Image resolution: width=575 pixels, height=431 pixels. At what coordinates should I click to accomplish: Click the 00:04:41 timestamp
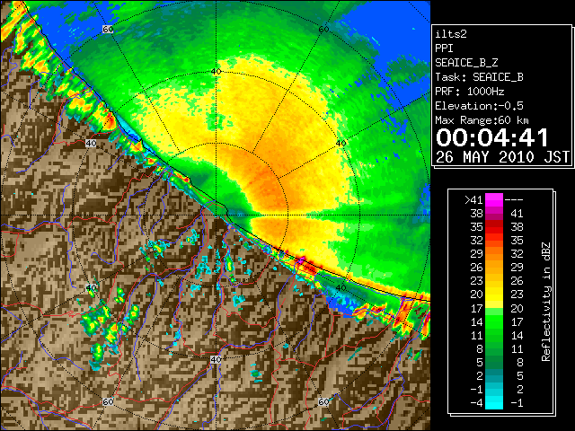492,137
